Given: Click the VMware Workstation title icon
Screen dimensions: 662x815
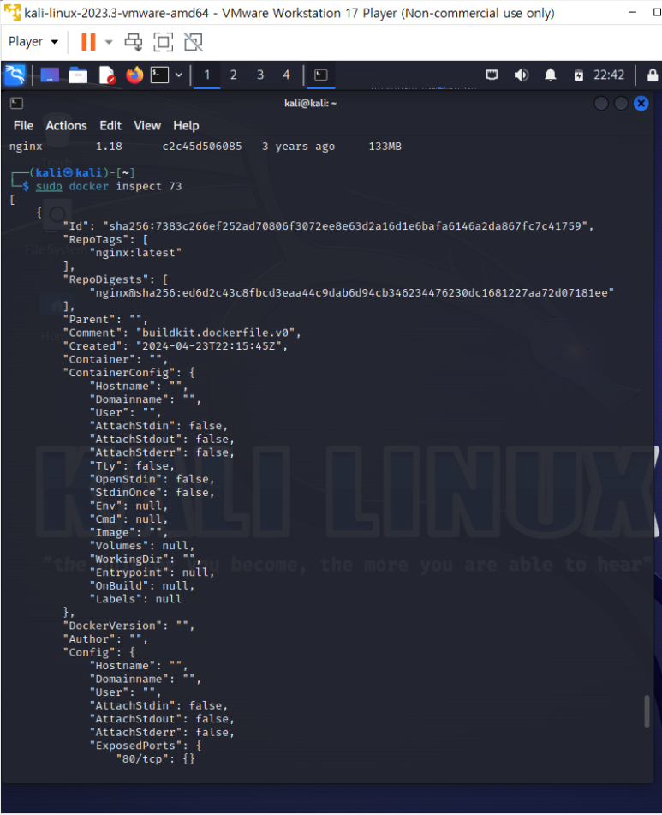Looking at the screenshot, I should pos(12,12).
